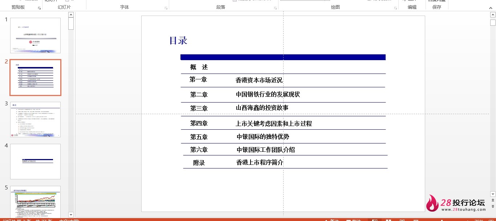Click the 目录 title on the slide
Image resolution: width=496 pixels, height=221 pixels.
(178, 41)
